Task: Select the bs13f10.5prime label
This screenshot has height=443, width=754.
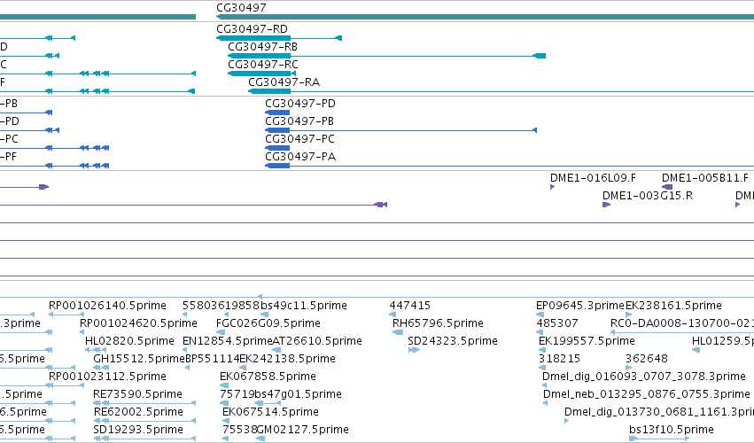Action: (672, 430)
